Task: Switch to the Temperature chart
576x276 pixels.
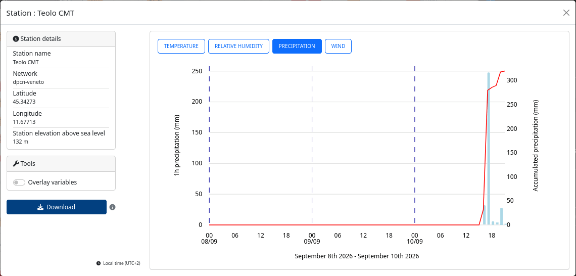Action: (181, 47)
